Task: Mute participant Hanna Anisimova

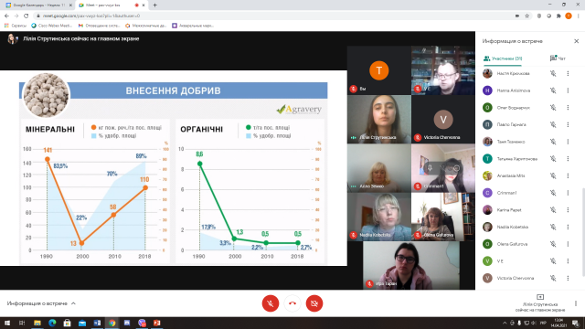Action: [x=553, y=90]
